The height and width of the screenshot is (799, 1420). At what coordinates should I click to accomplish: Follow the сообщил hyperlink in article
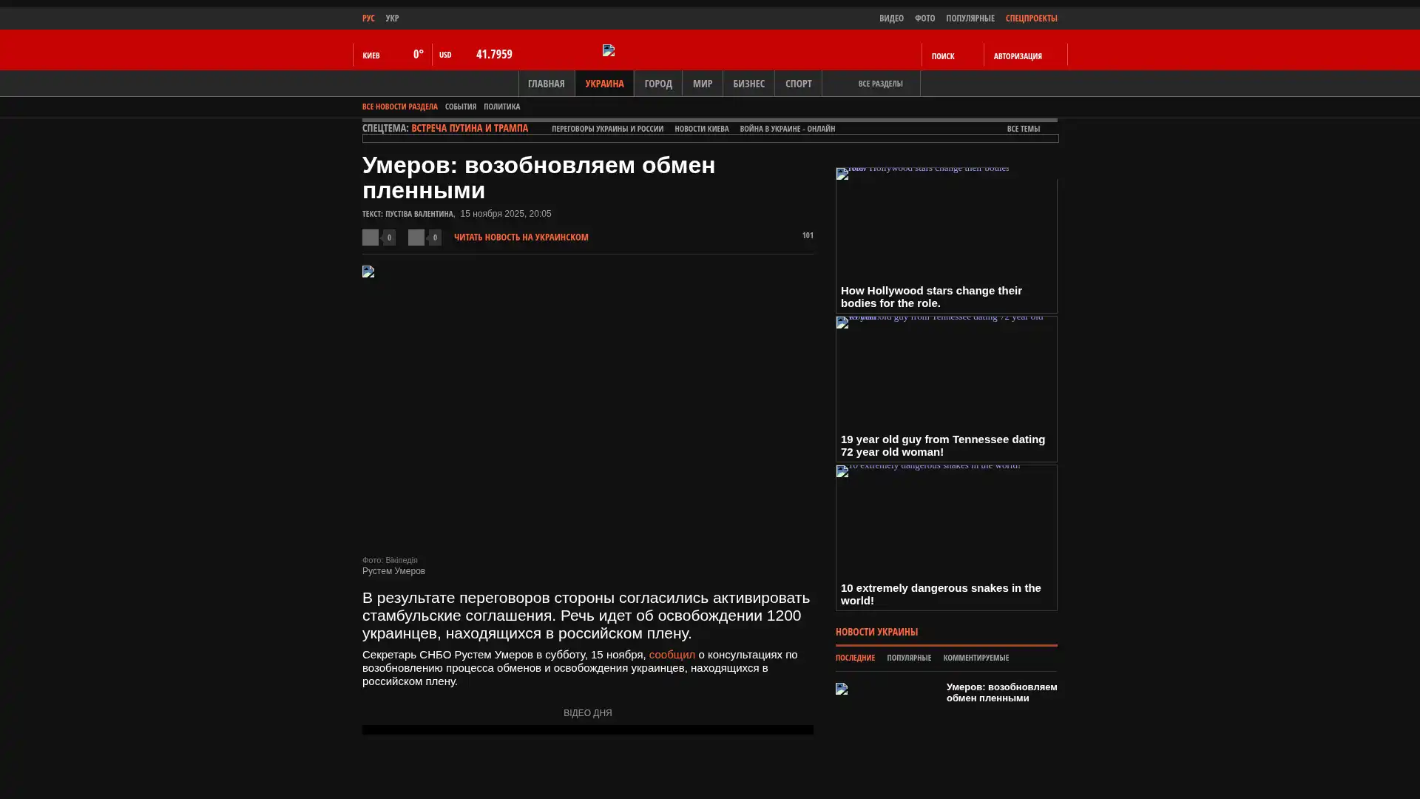click(x=672, y=655)
